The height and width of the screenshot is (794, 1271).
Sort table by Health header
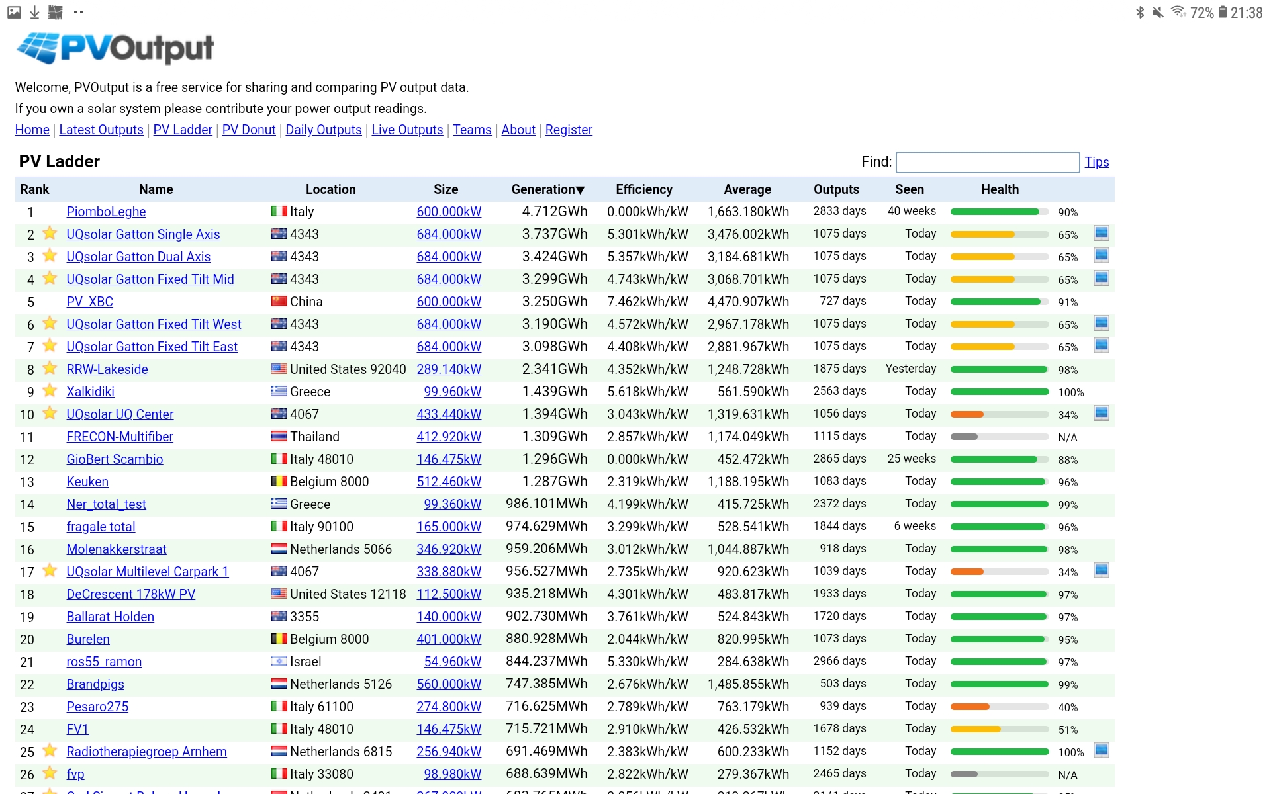click(1000, 189)
